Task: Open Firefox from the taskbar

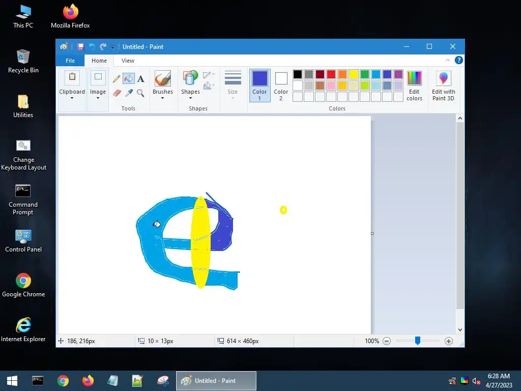Action: pos(88,381)
